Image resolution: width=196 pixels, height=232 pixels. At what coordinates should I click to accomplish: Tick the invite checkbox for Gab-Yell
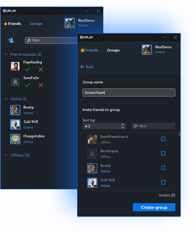163,182
